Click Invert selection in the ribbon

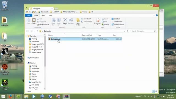click(118, 24)
